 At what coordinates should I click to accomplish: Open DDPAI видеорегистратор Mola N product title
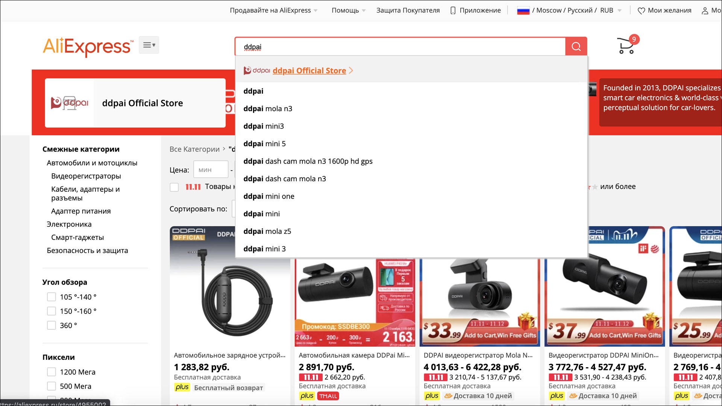click(x=478, y=355)
